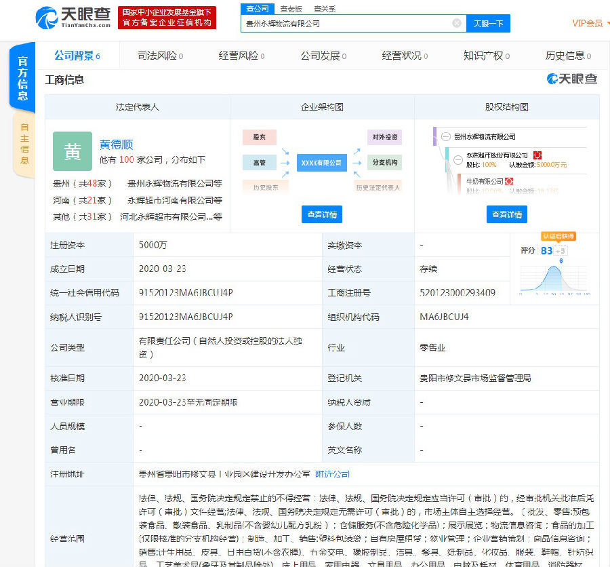Click the 历史法定代表人 node in diagram
Image resolution: width=610 pixels, height=567 pixels.
coord(378,187)
